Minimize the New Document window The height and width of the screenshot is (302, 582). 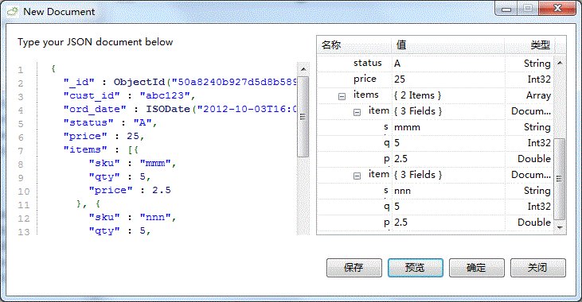click(x=506, y=9)
